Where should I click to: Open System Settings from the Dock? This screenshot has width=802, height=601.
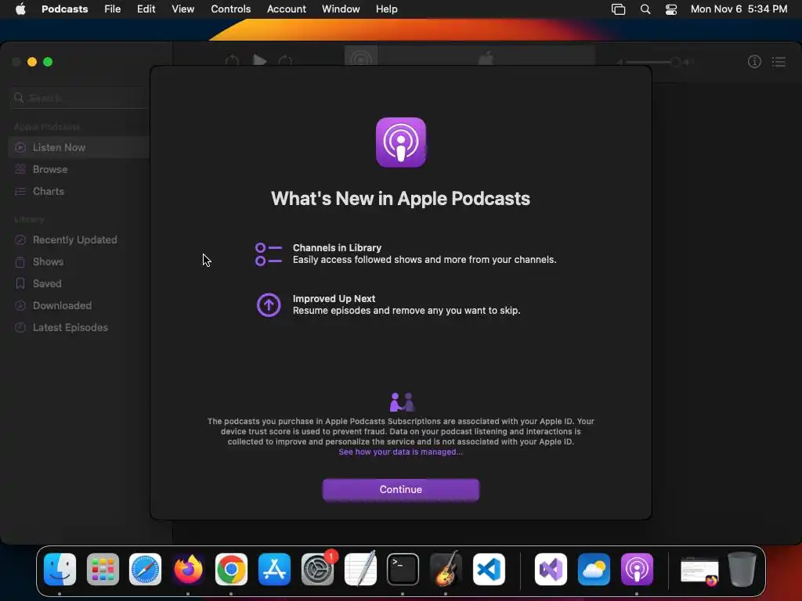(x=318, y=570)
